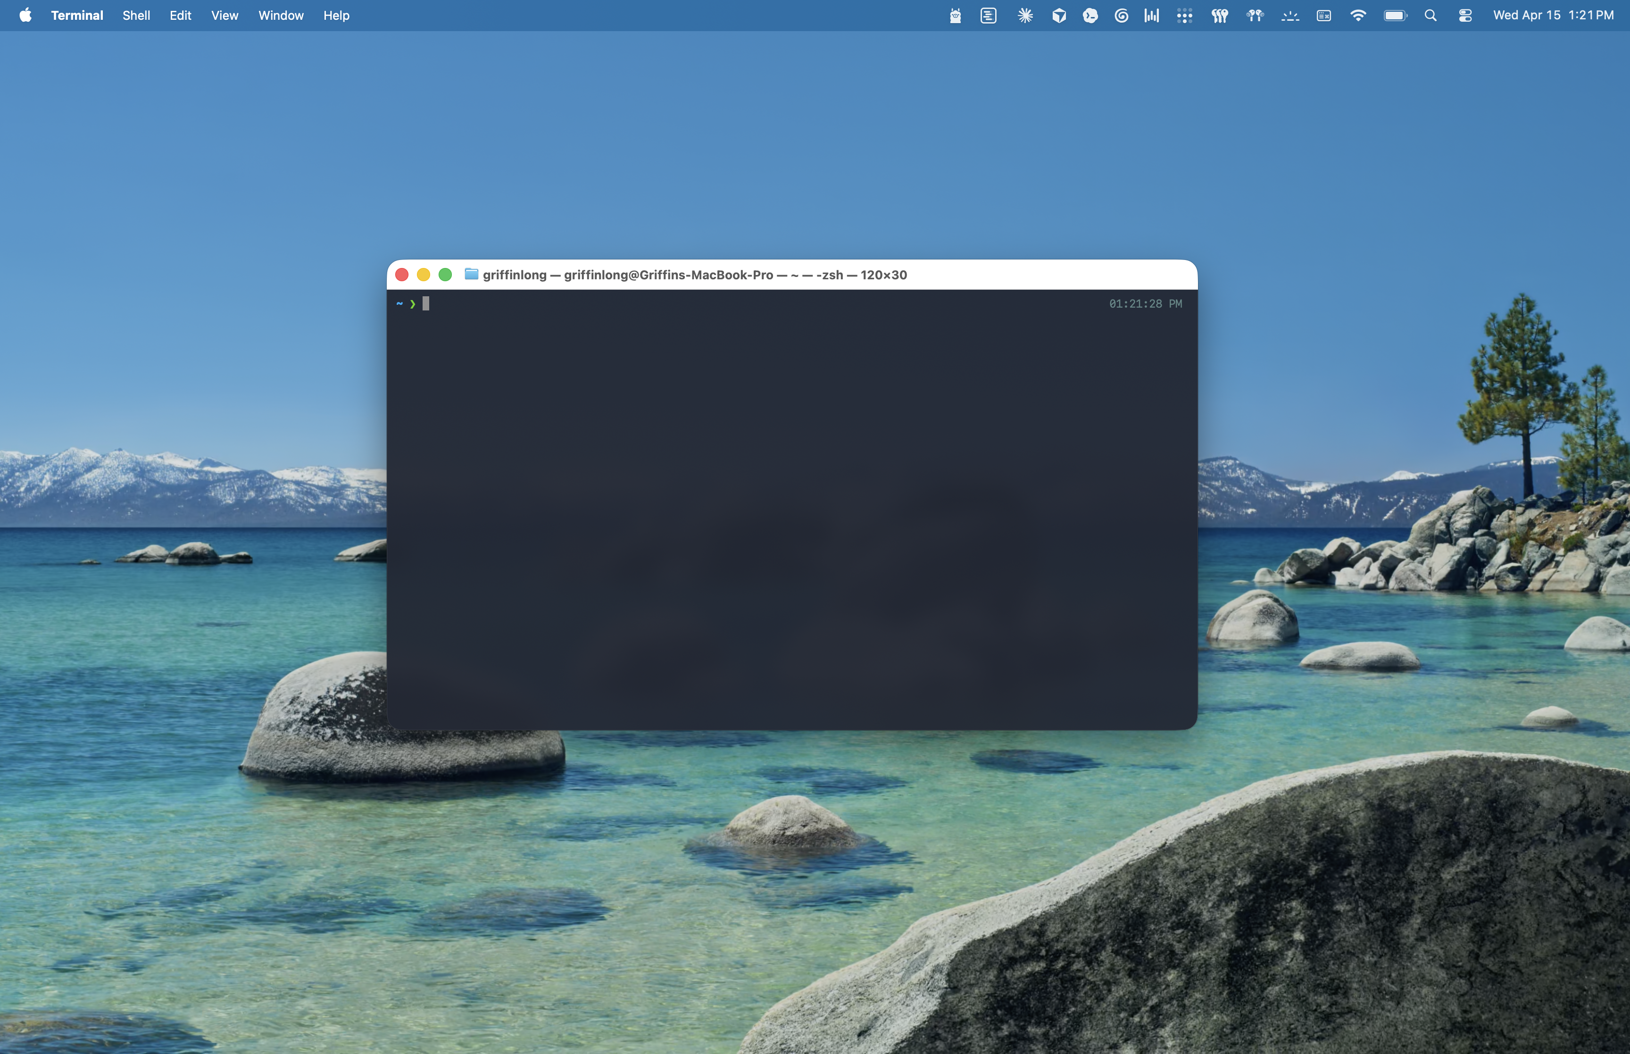Open the Window menu
The width and height of the screenshot is (1630, 1054).
pyautogui.click(x=281, y=14)
